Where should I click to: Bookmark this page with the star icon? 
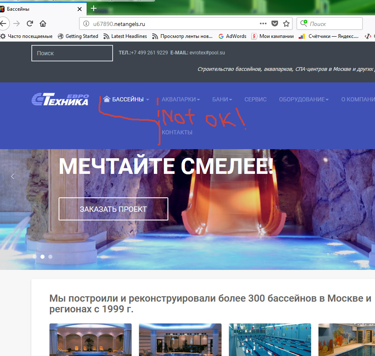point(286,23)
